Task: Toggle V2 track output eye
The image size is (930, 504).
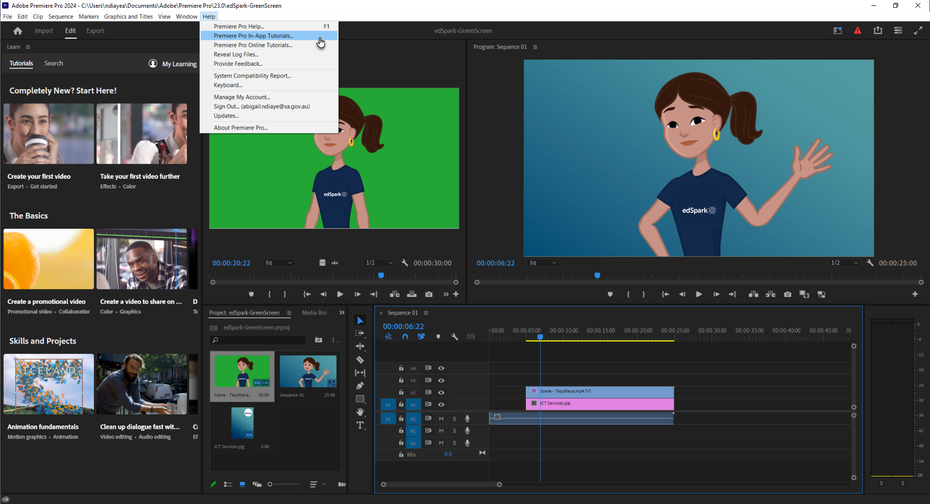Action: [x=441, y=393]
